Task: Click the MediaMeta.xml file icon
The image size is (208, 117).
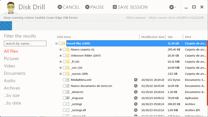Action: (x=68, y=80)
